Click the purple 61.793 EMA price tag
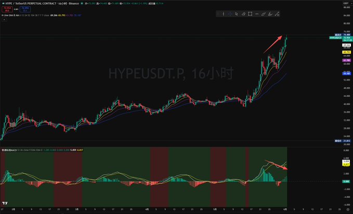 346,60
